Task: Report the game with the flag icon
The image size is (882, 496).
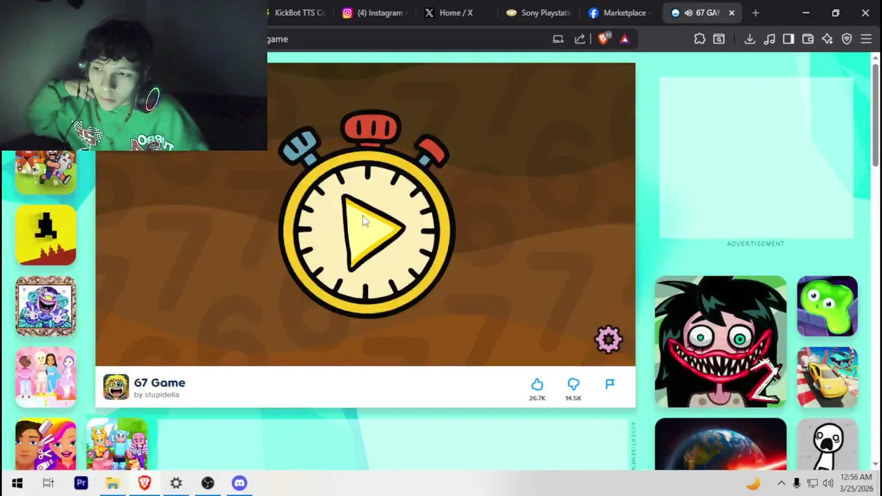Action: pos(610,384)
